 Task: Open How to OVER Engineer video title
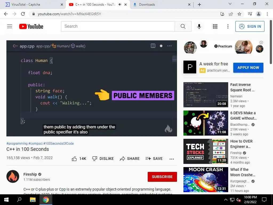coord(241,144)
